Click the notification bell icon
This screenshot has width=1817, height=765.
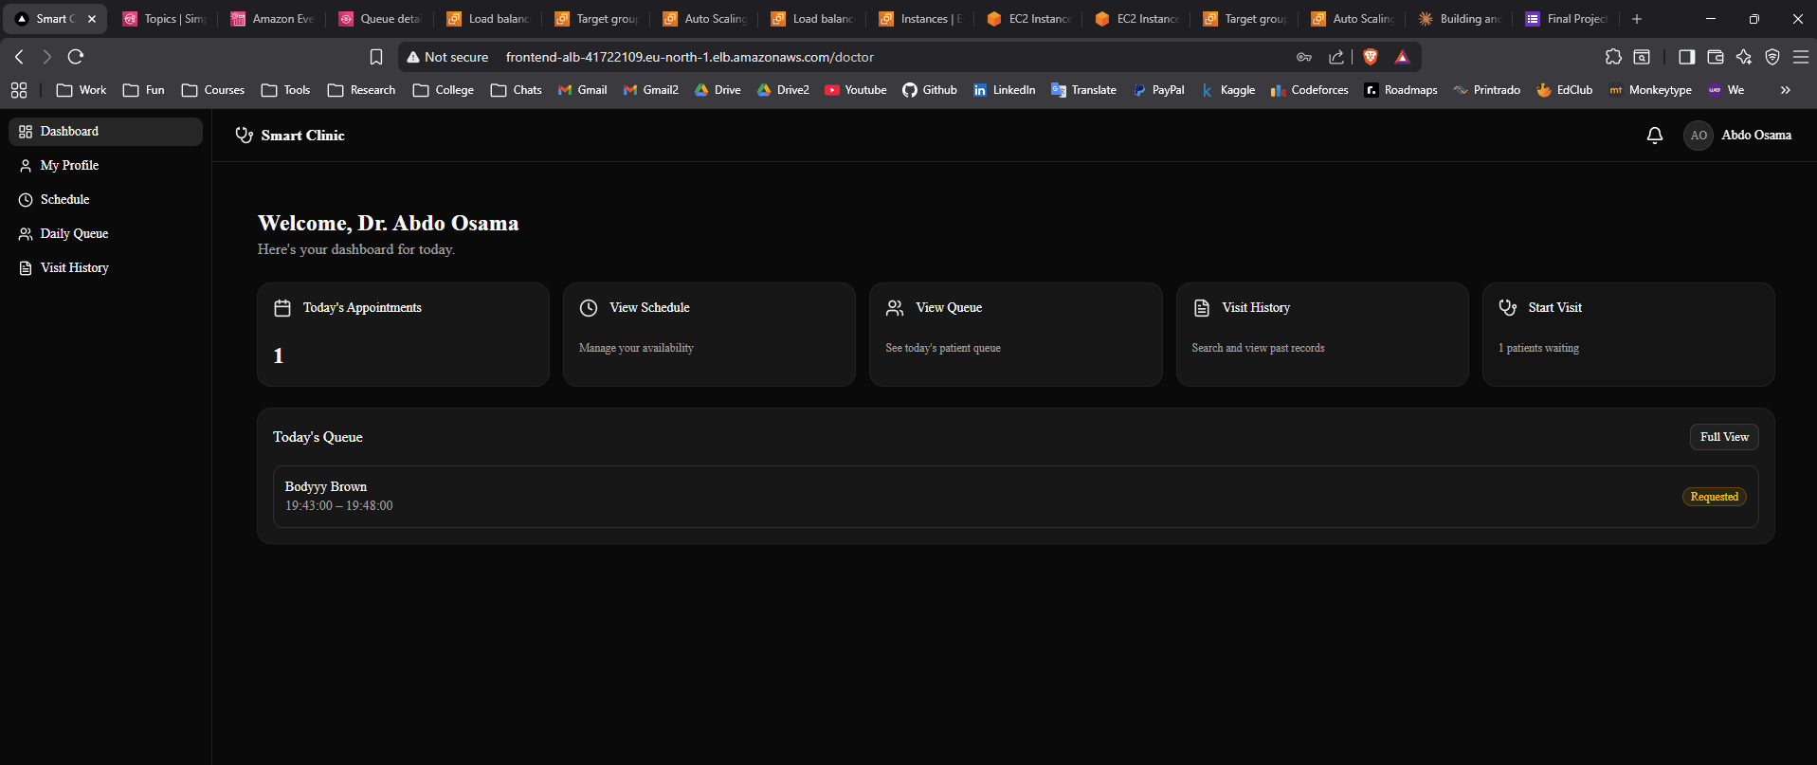1654,136
